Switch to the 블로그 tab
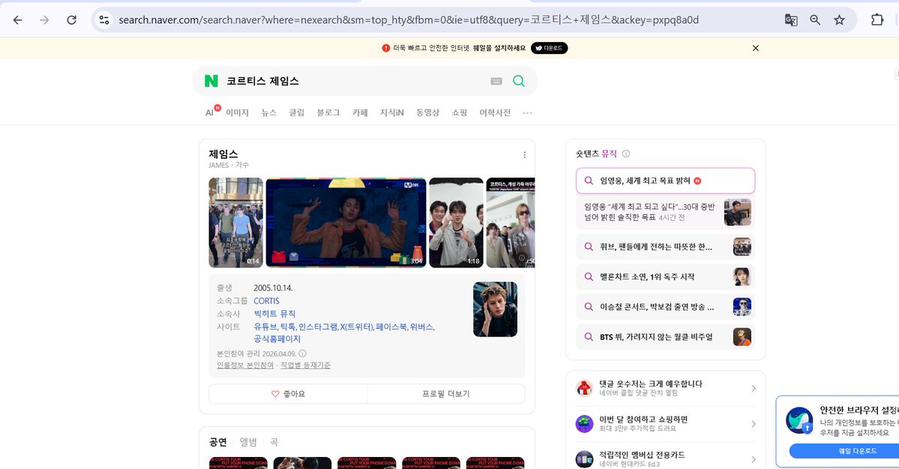Image resolution: width=899 pixels, height=469 pixels. pyautogui.click(x=328, y=113)
